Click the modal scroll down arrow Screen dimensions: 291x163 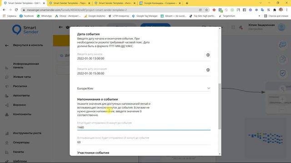tap(220, 154)
